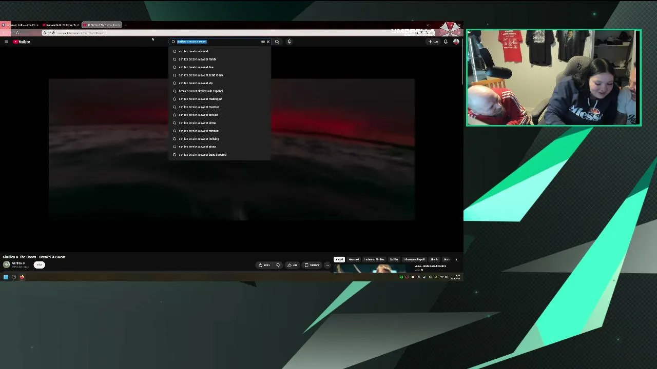Like the video with thumbs up
657x369 pixels.
[265, 265]
